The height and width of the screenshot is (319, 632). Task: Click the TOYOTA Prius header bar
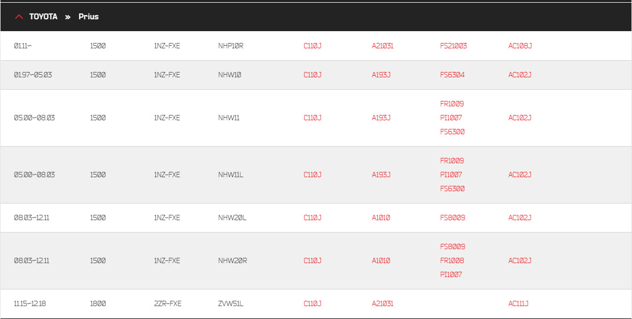click(316, 17)
